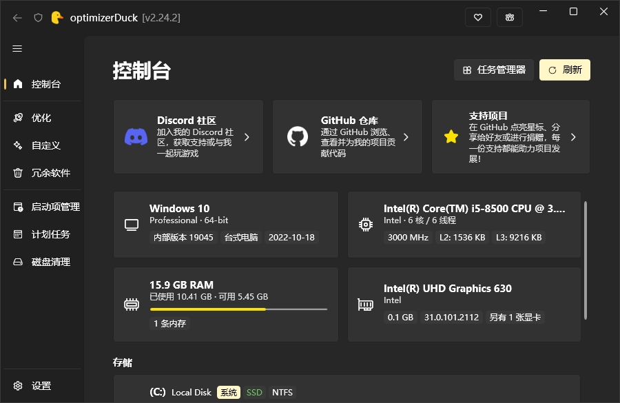Click the yellow star icon

451,137
